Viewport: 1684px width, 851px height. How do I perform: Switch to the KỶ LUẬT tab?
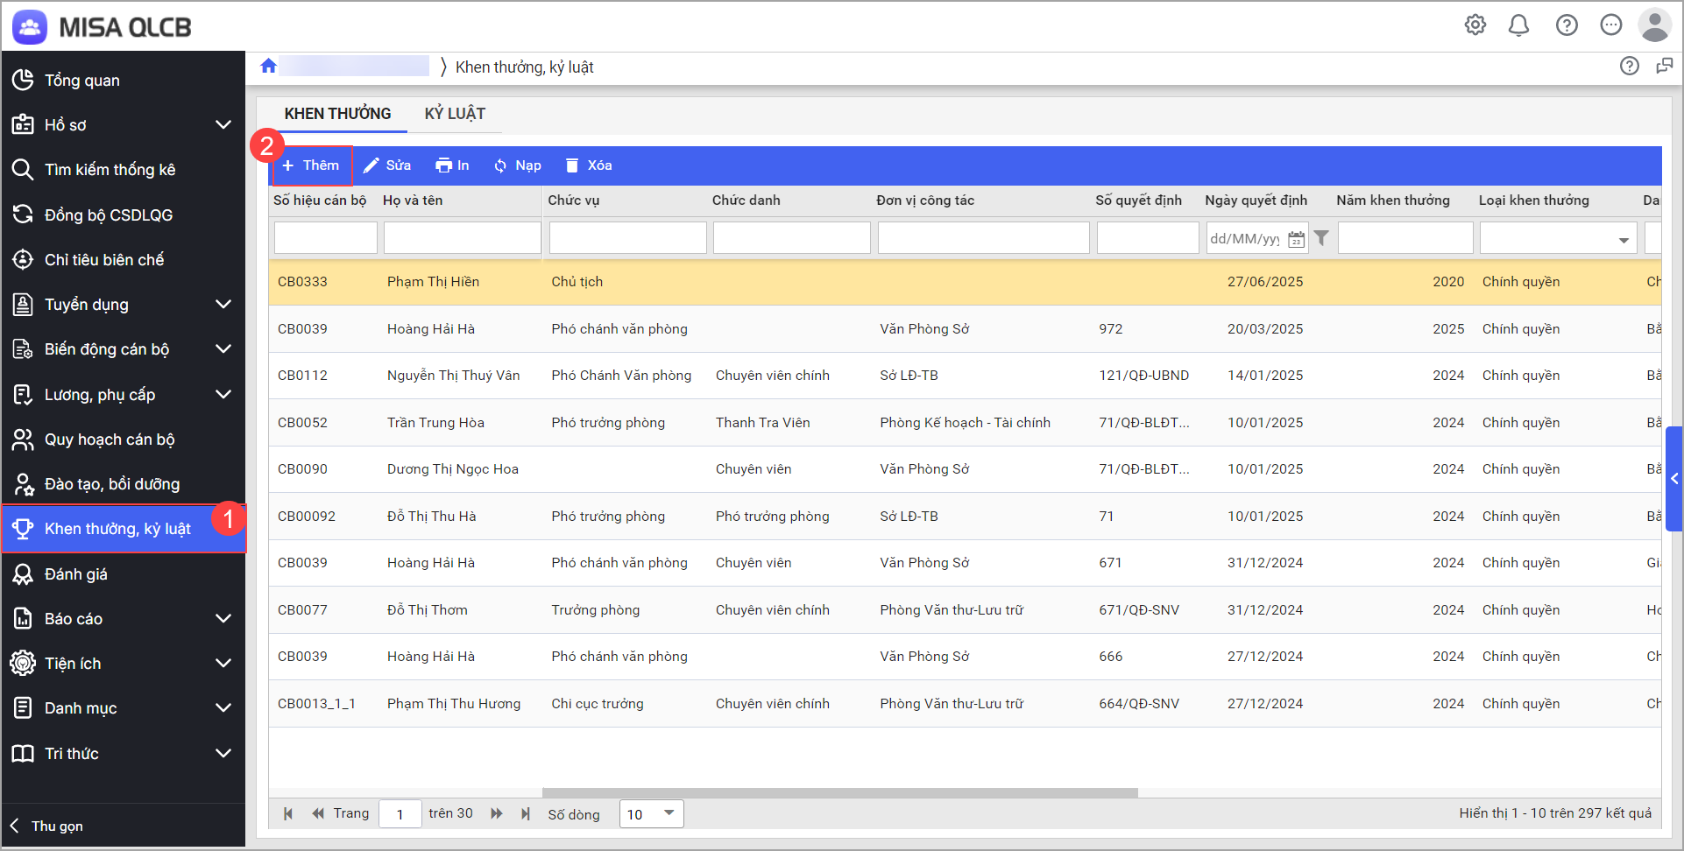click(x=455, y=114)
